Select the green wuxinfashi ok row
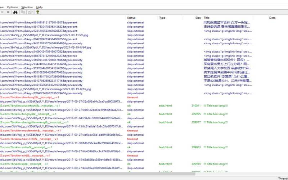 coord(144,105)
